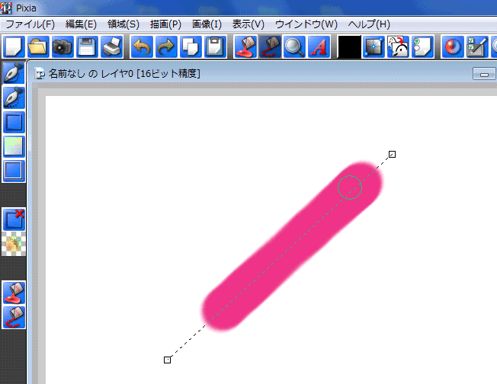Select the sidebar bucket line-draw icon
The height and width of the screenshot is (384, 497).
[x=14, y=317]
